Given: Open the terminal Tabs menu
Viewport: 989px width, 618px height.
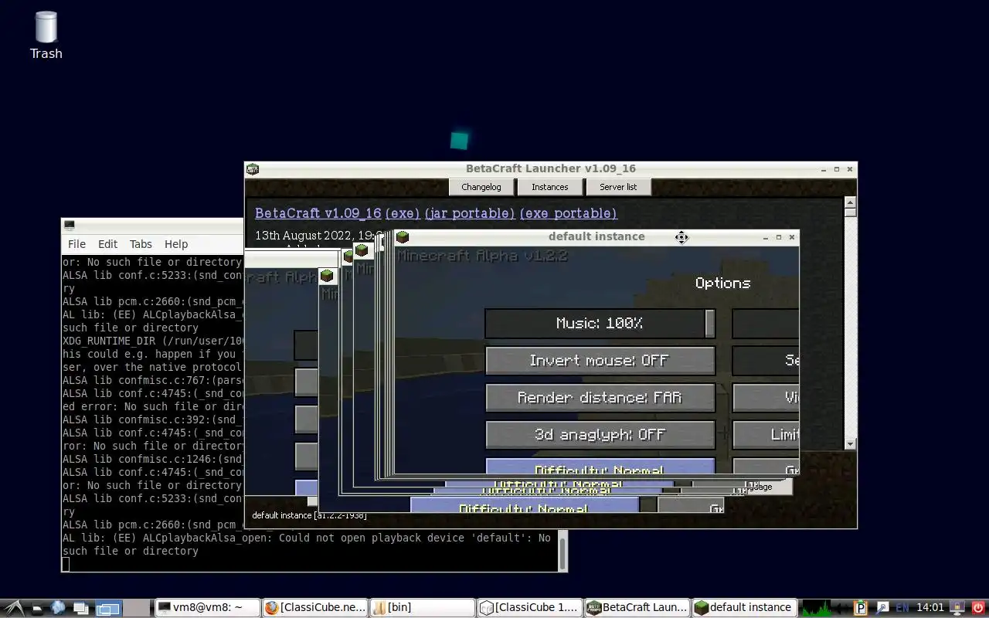Looking at the screenshot, I should click(x=141, y=244).
